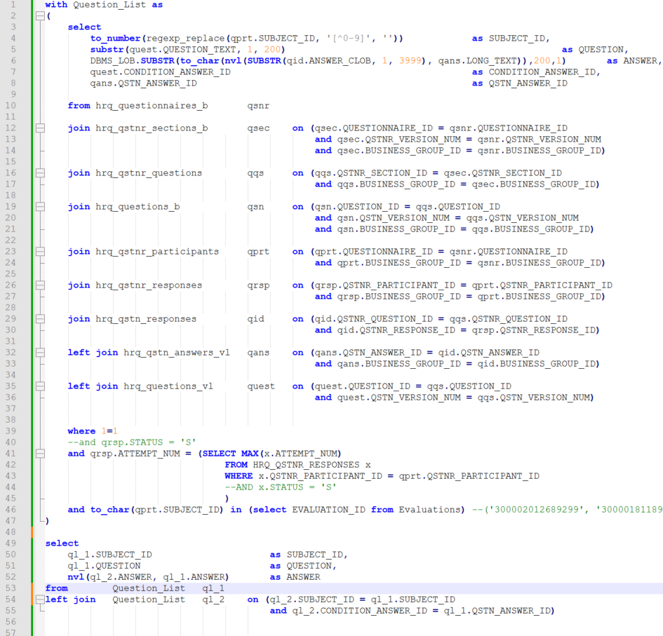Click the 'ql_2' alias after Question_List on line 54
Image resolution: width=663 pixels, height=636 pixels.
pyautogui.click(x=213, y=600)
